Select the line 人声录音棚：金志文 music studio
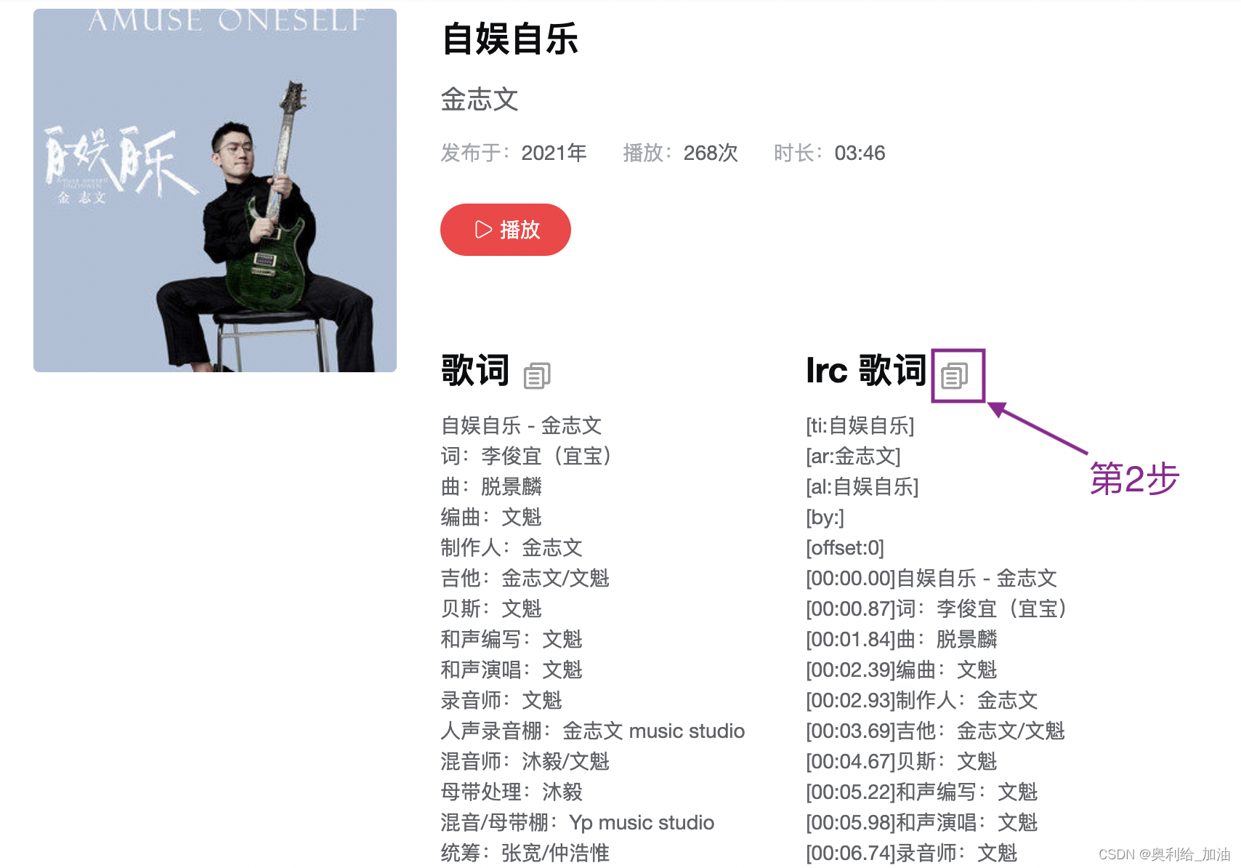Screen dimensions: 1241x868 tap(593, 731)
